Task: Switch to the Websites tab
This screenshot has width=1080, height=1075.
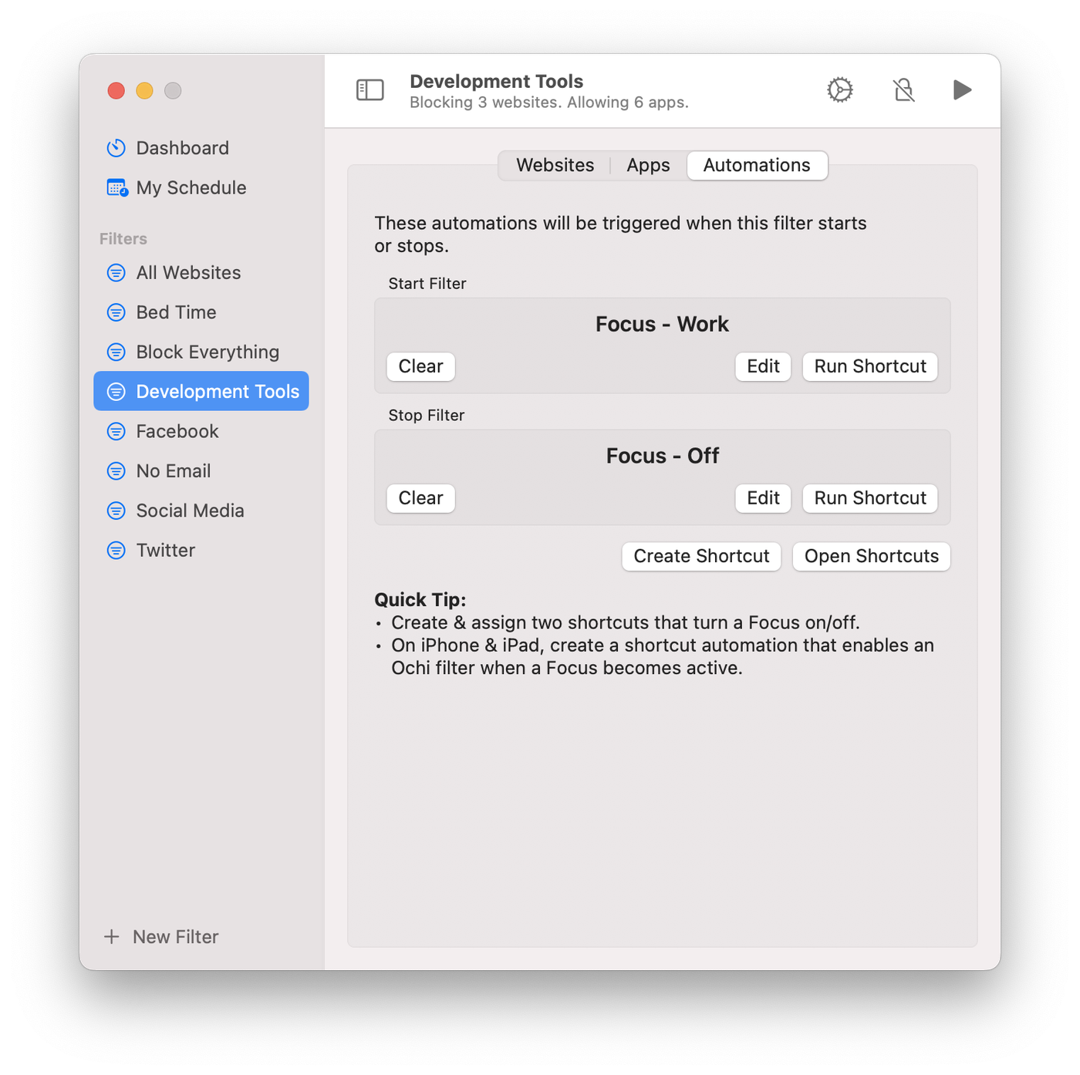Action: coord(555,165)
